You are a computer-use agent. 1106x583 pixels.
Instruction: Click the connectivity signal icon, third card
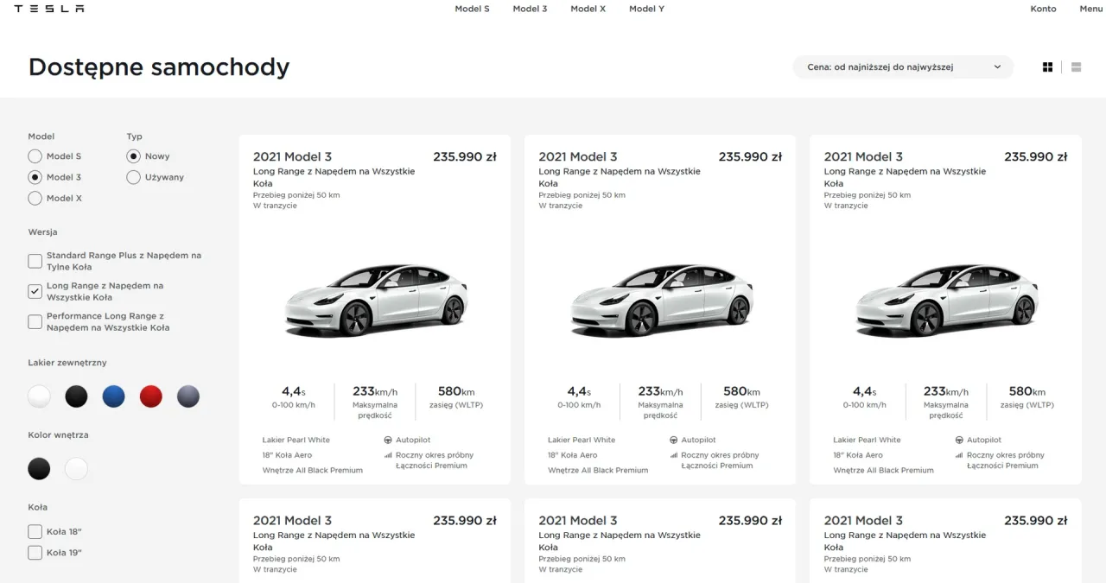coord(958,454)
